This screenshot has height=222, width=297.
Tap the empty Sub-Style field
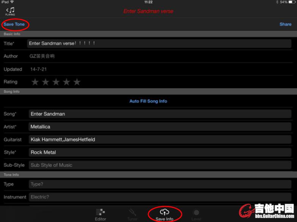(159, 165)
